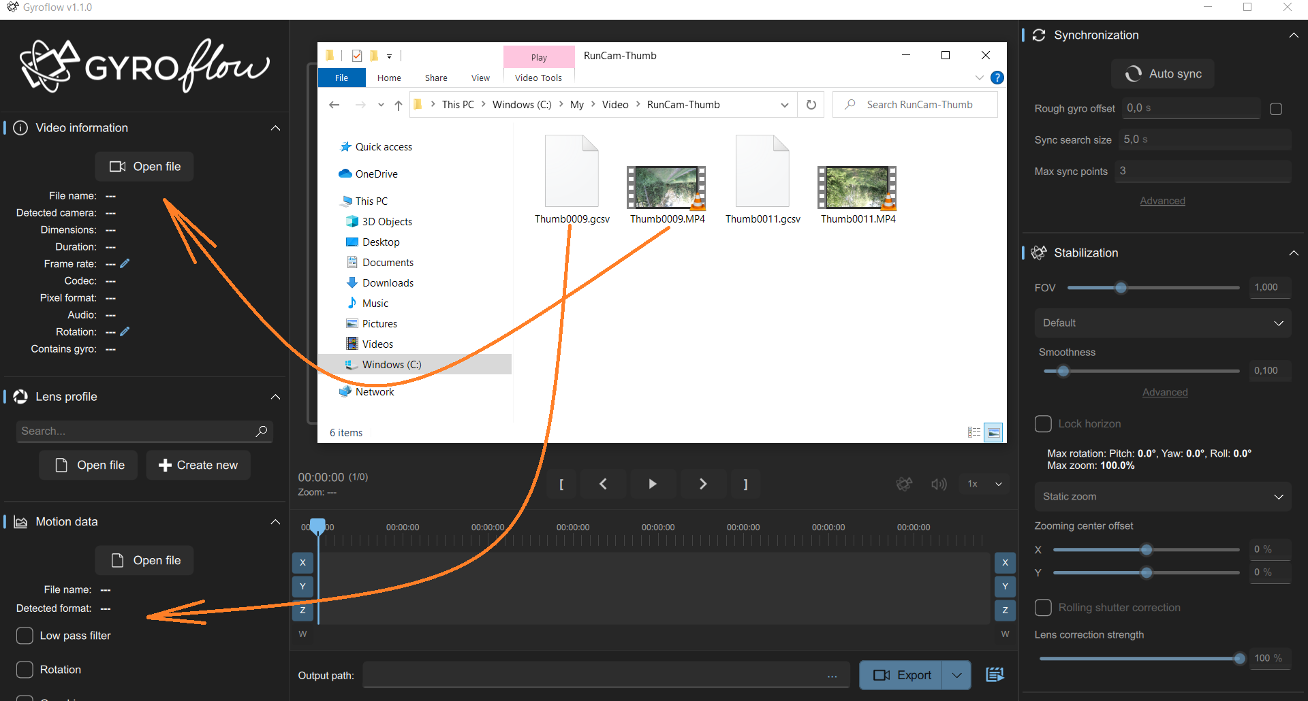Viewport: 1308px width, 701px height.
Task: Enable the motion data Rotation checkbox
Action: pyautogui.click(x=25, y=670)
